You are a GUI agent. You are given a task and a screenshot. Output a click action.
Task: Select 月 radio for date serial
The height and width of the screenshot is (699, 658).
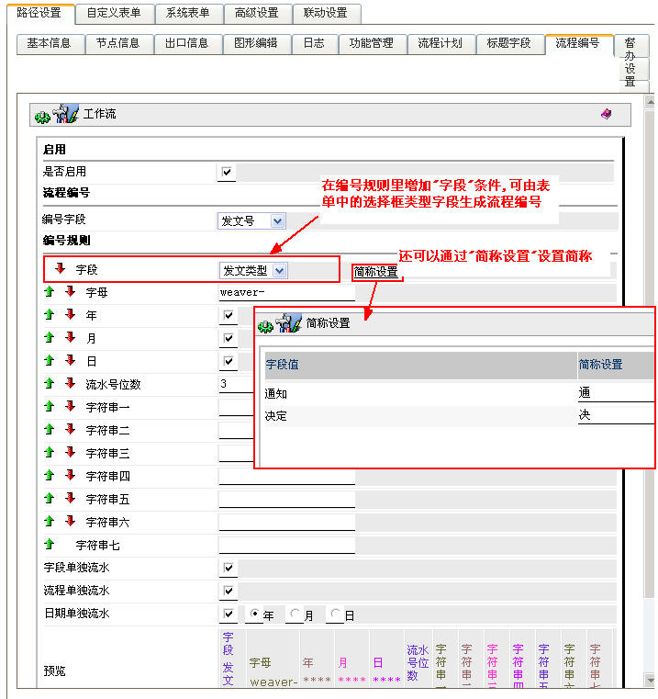(x=295, y=614)
